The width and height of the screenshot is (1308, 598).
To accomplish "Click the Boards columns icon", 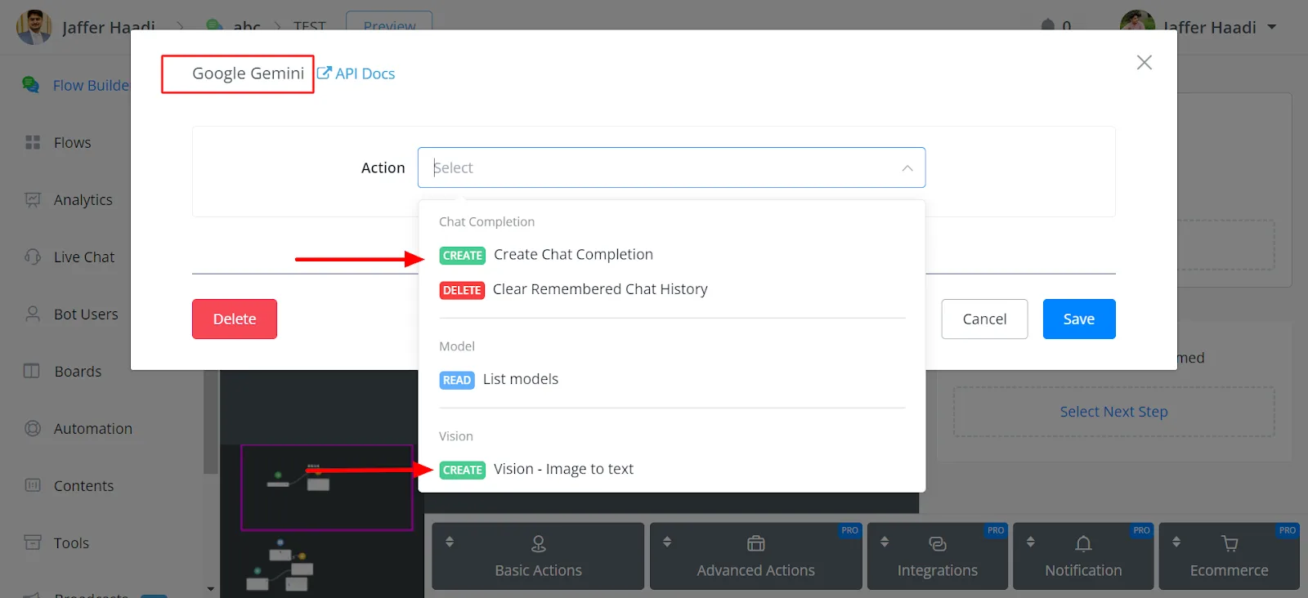I will 32,371.
